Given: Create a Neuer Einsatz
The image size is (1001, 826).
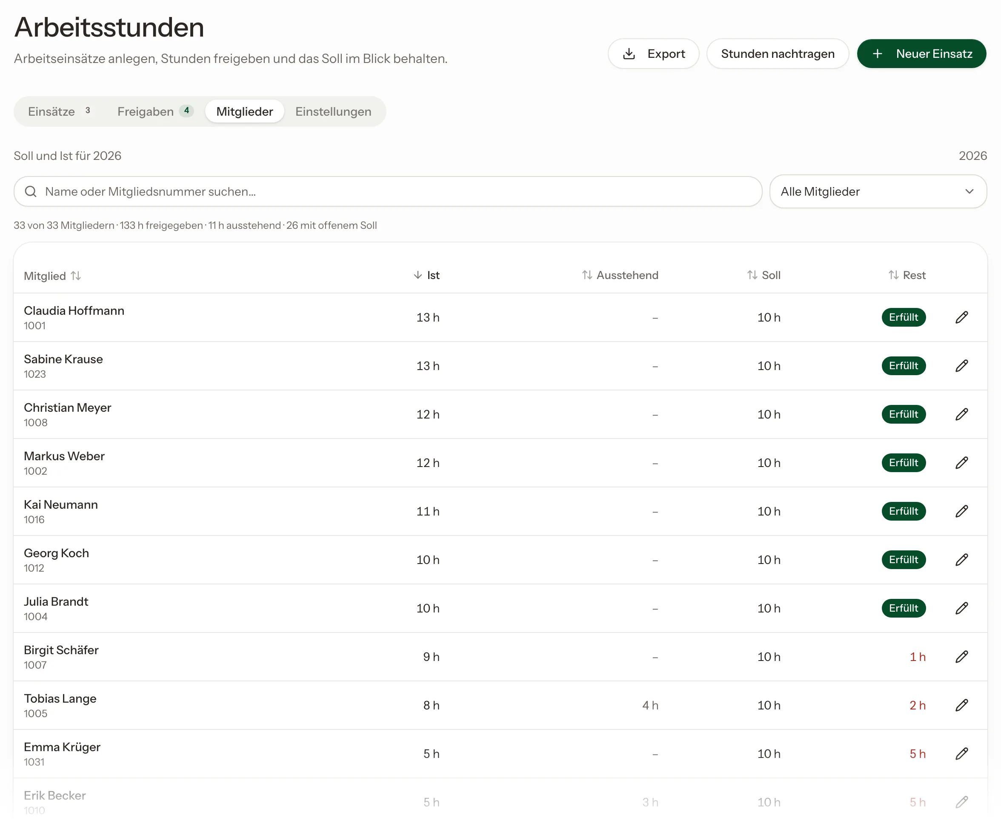Looking at the screenshot, I should point(921,54).
